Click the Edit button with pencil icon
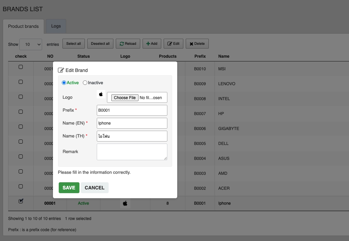 173,43
